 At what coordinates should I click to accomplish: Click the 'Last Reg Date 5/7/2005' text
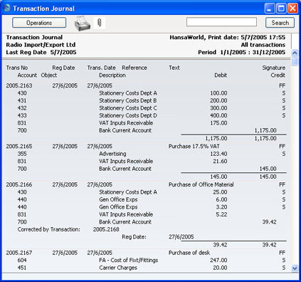click(41, 52)
